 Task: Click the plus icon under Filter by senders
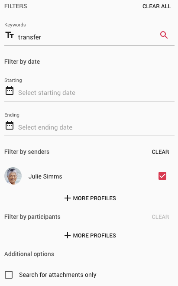click(x=68, y=198)
